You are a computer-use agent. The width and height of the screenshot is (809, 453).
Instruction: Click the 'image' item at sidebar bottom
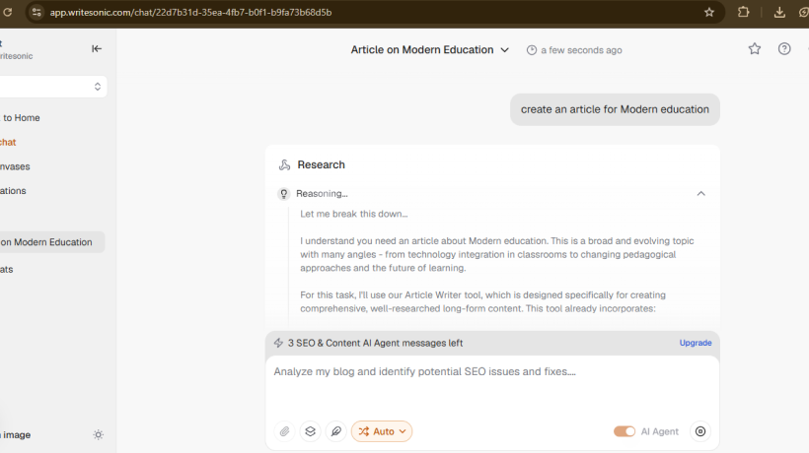point(16,435)
